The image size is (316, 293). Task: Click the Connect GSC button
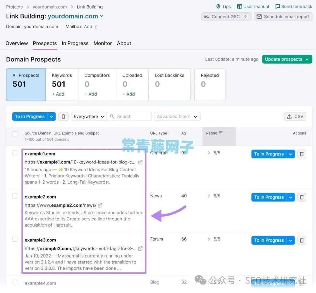pos(226,17)
